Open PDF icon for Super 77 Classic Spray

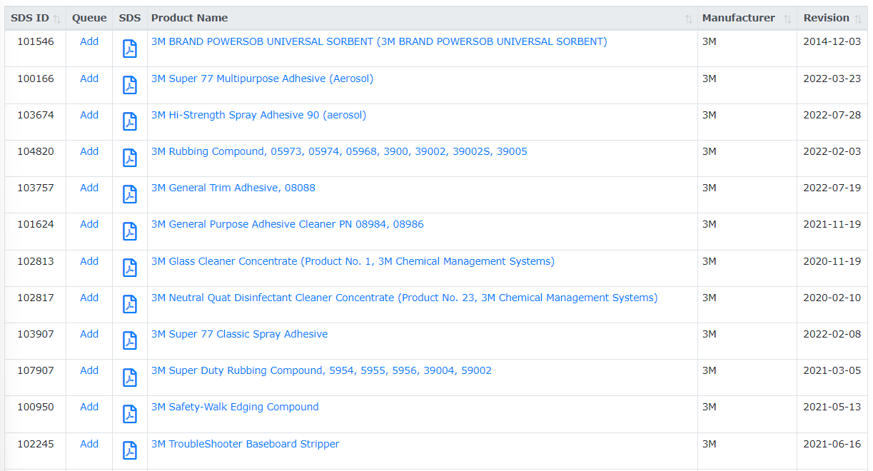(130, 341)
